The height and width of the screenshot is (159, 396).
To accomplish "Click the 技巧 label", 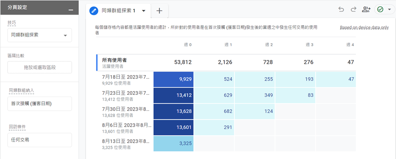I will (x=12, y=23).
